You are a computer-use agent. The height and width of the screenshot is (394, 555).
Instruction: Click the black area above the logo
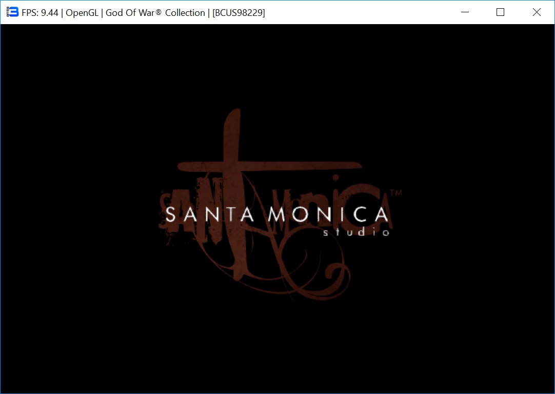(x=277, y=67)
